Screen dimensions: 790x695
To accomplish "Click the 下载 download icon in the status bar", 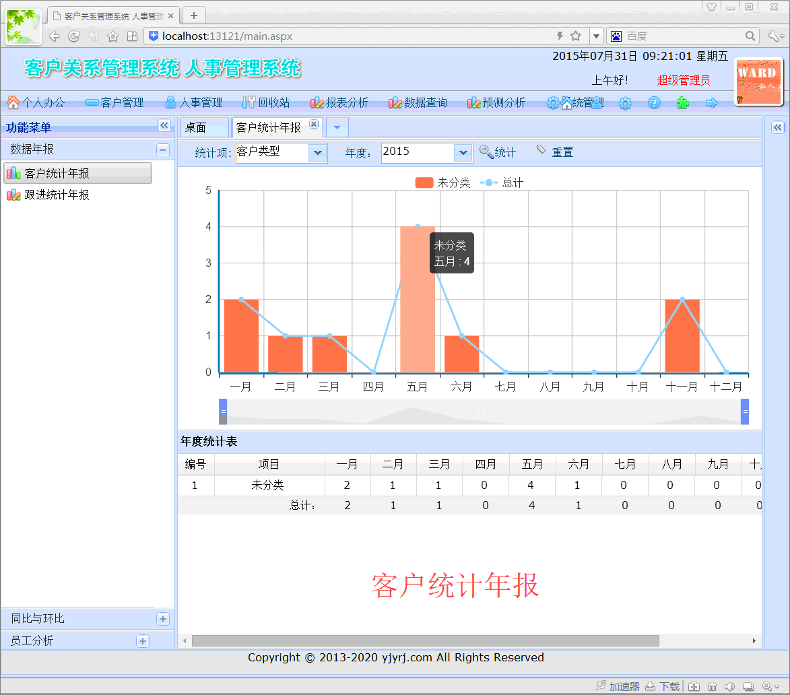I will click(663, 686).
